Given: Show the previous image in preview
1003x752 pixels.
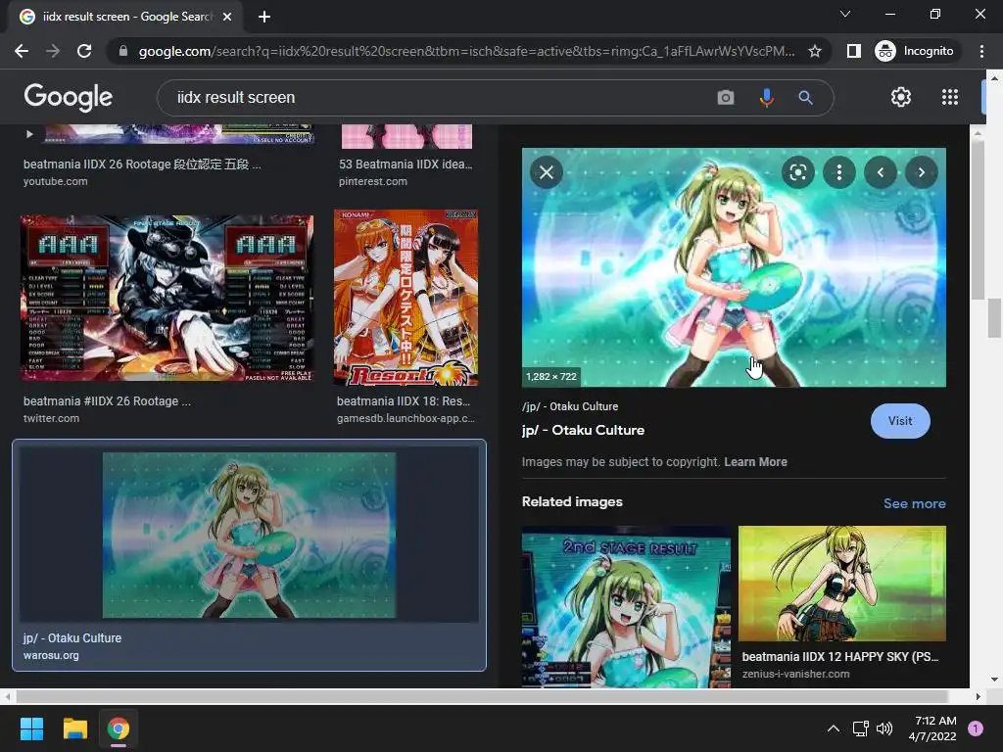Looking at the screenshot, I should tap(881, 172).
